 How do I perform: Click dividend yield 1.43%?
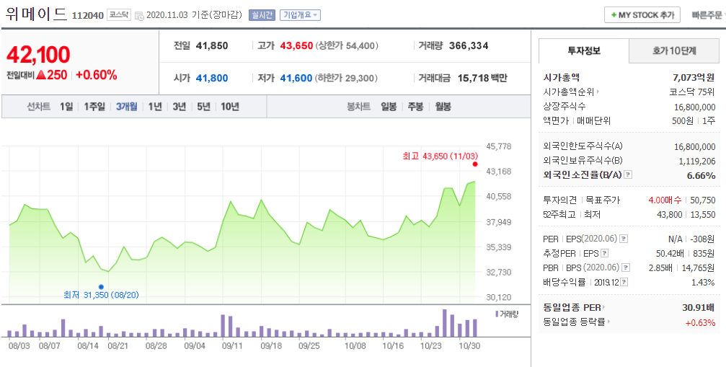[704, 282]
